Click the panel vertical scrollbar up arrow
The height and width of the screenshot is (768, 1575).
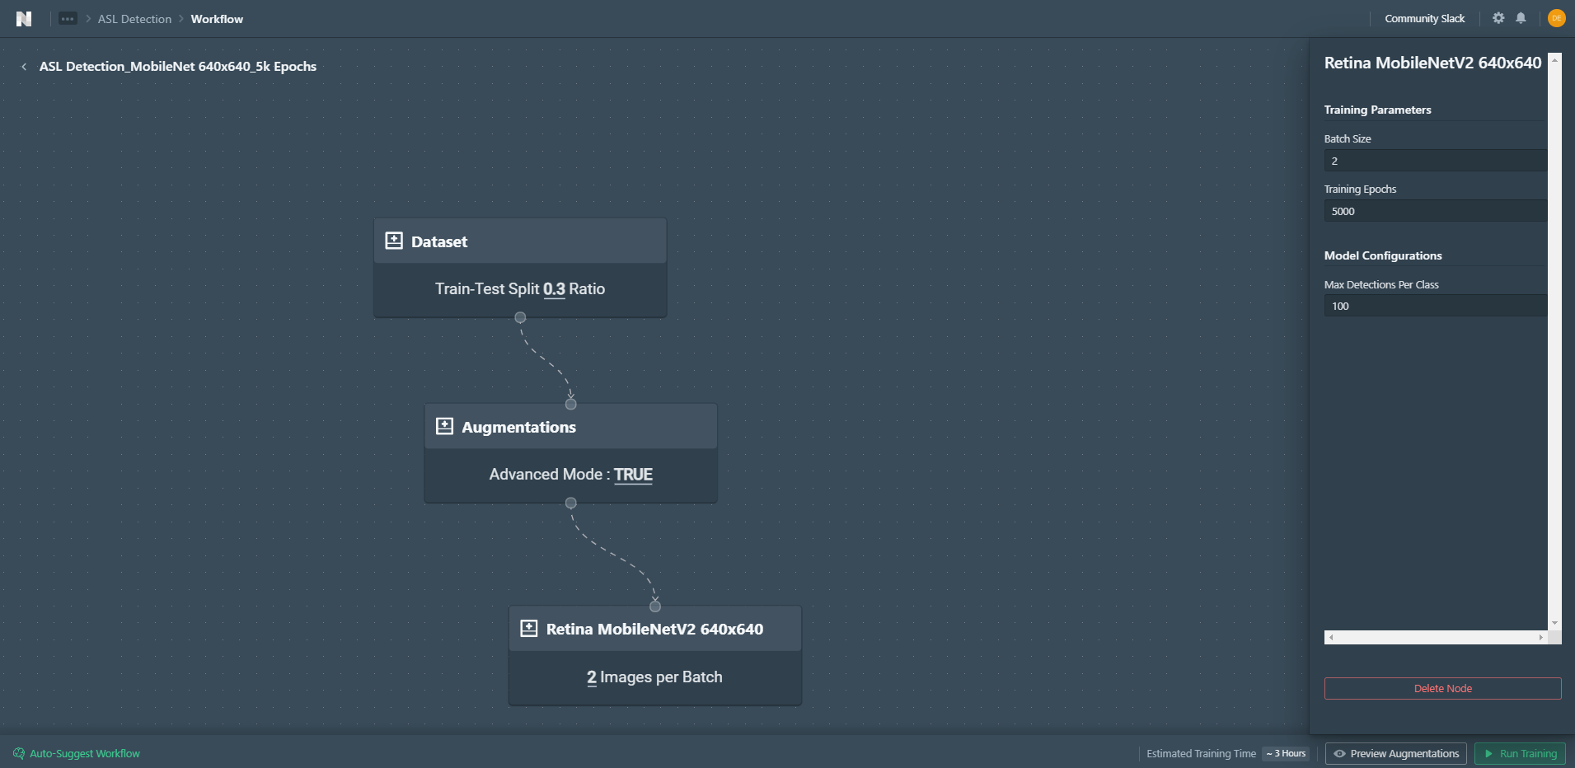(1554, 59)
